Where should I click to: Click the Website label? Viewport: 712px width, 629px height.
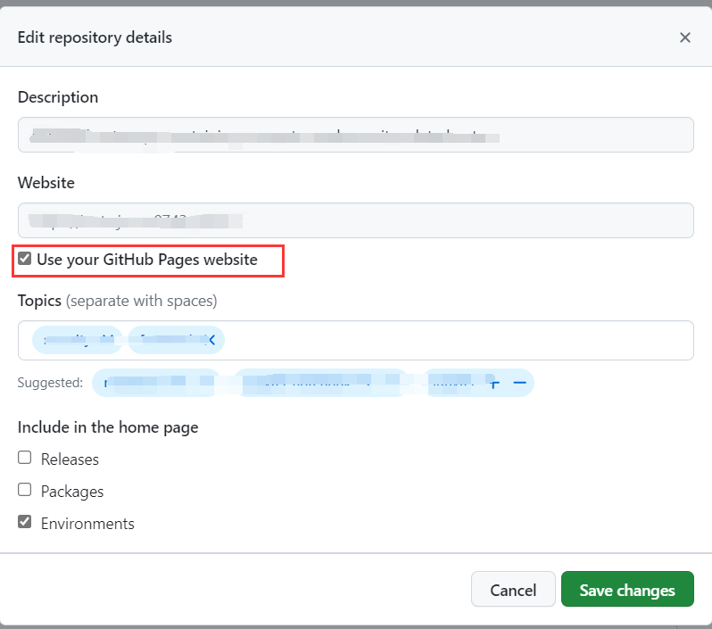46,183
